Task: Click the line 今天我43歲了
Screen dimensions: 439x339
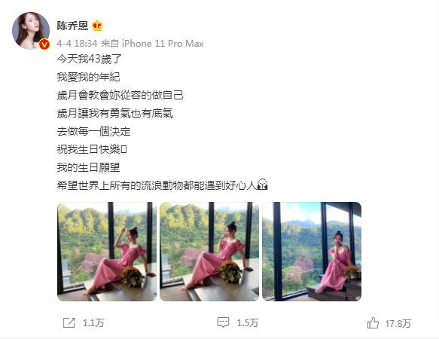Action: tap(90, 59)
